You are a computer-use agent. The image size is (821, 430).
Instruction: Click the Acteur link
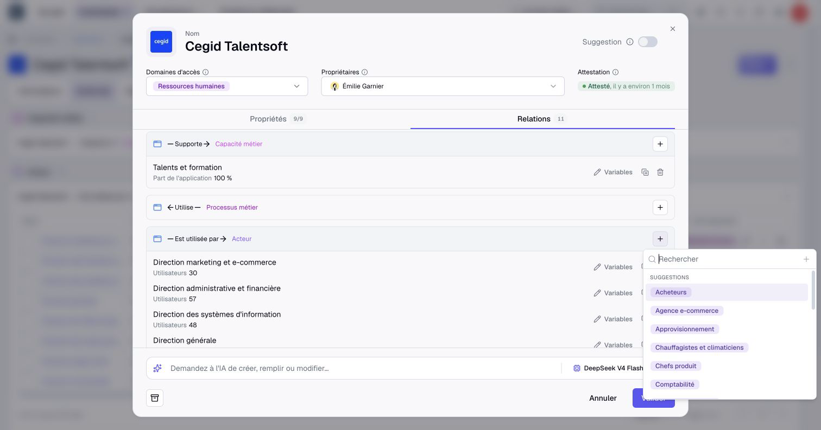pyautogui.click(x=242, y=239)
